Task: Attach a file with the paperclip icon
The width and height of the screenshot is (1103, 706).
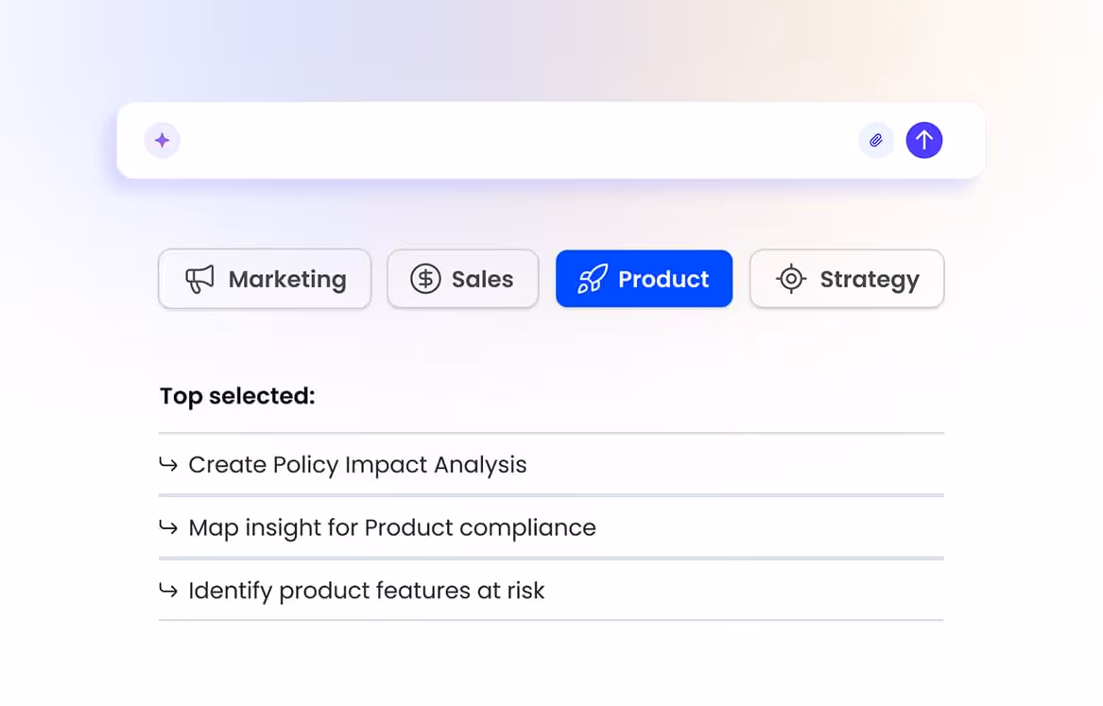Action: (876, 141)
